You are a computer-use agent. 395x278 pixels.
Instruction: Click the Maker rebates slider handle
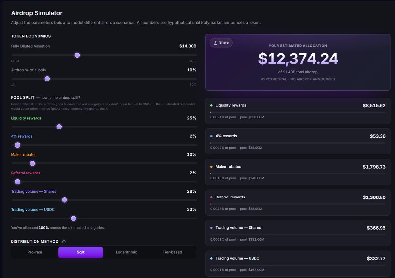(32, 163)
